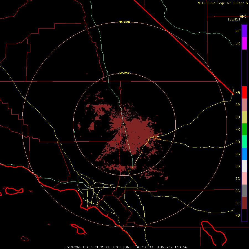Click the HR legend label
Screen dimensions: 249x249
coord(237,129)
